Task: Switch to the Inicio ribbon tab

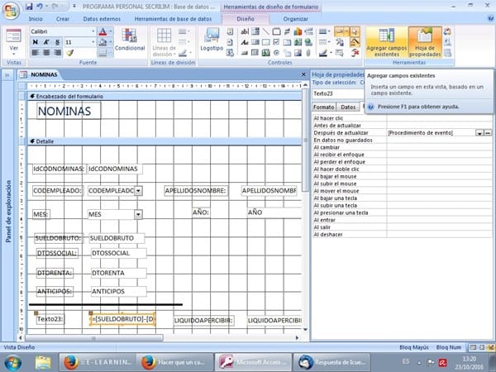Action: 36,19
